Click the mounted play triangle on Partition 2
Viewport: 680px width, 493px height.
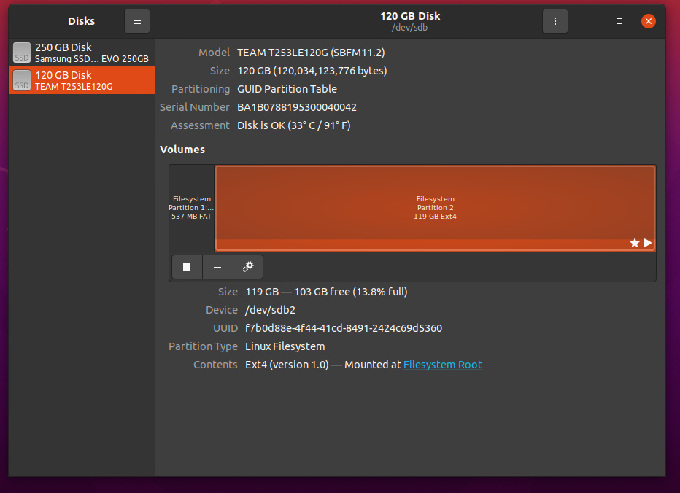pyautogui.click(x=648, y=243)
